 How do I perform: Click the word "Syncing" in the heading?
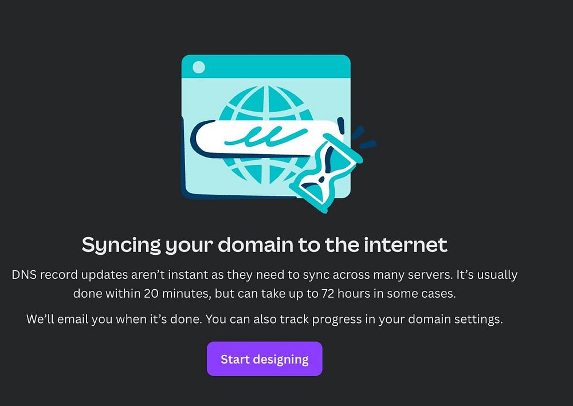[x=121, y=245]
